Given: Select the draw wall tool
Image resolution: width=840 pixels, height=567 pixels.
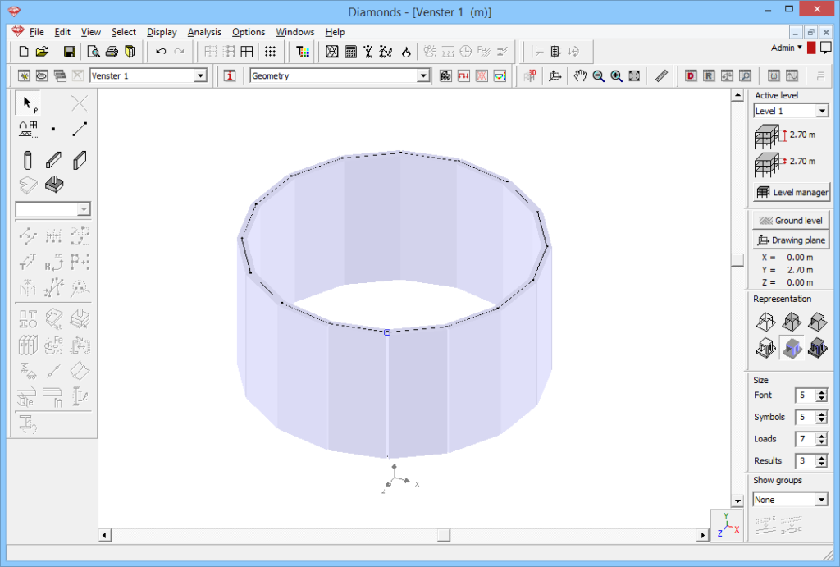Looking at the screenshot, I should [80, 160].
